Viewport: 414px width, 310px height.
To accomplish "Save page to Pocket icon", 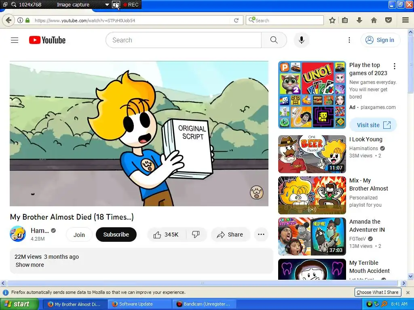I will pos(389,20).
